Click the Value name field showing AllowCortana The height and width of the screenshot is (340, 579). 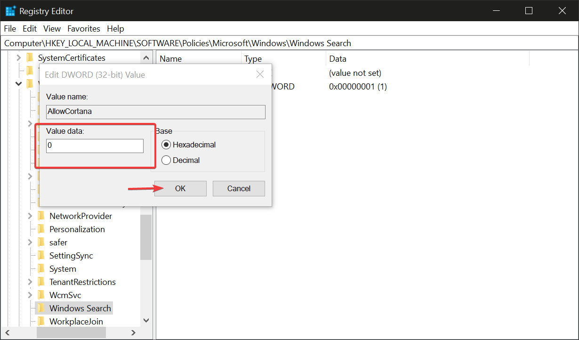click(156, 112)
